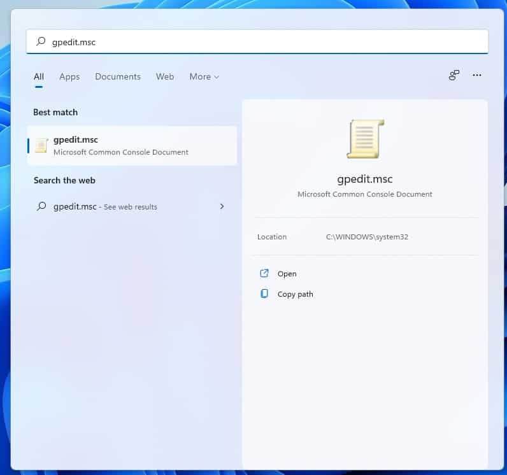Viewport: 507px width, 475px height.
Task: Click the magnifier icon under Search the web
Action: point(41,206)
